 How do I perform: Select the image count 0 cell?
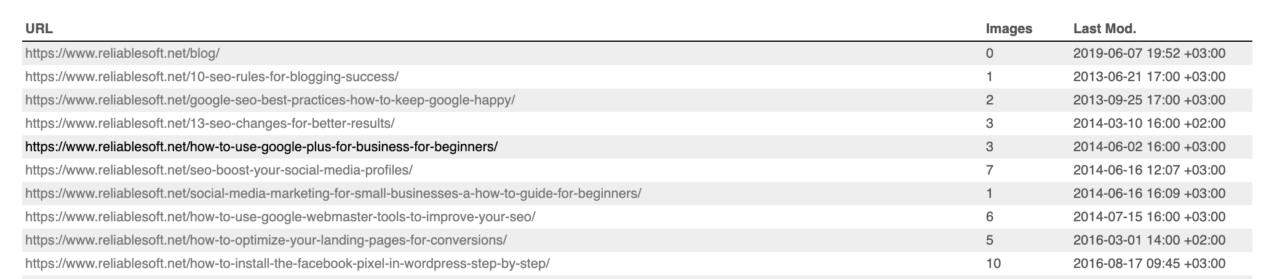click(x=989, y=53)
